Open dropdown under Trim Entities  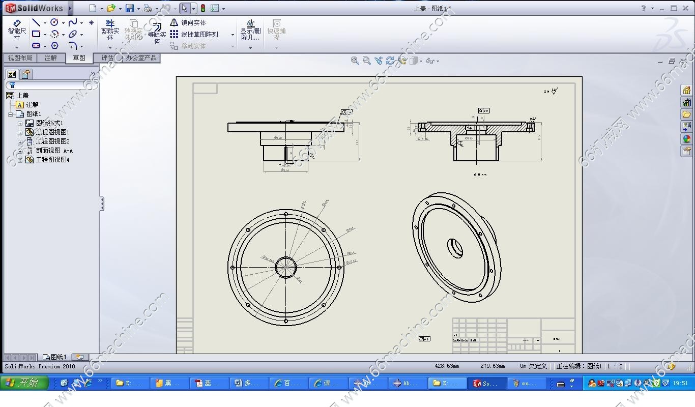click(x=110, y=48)
